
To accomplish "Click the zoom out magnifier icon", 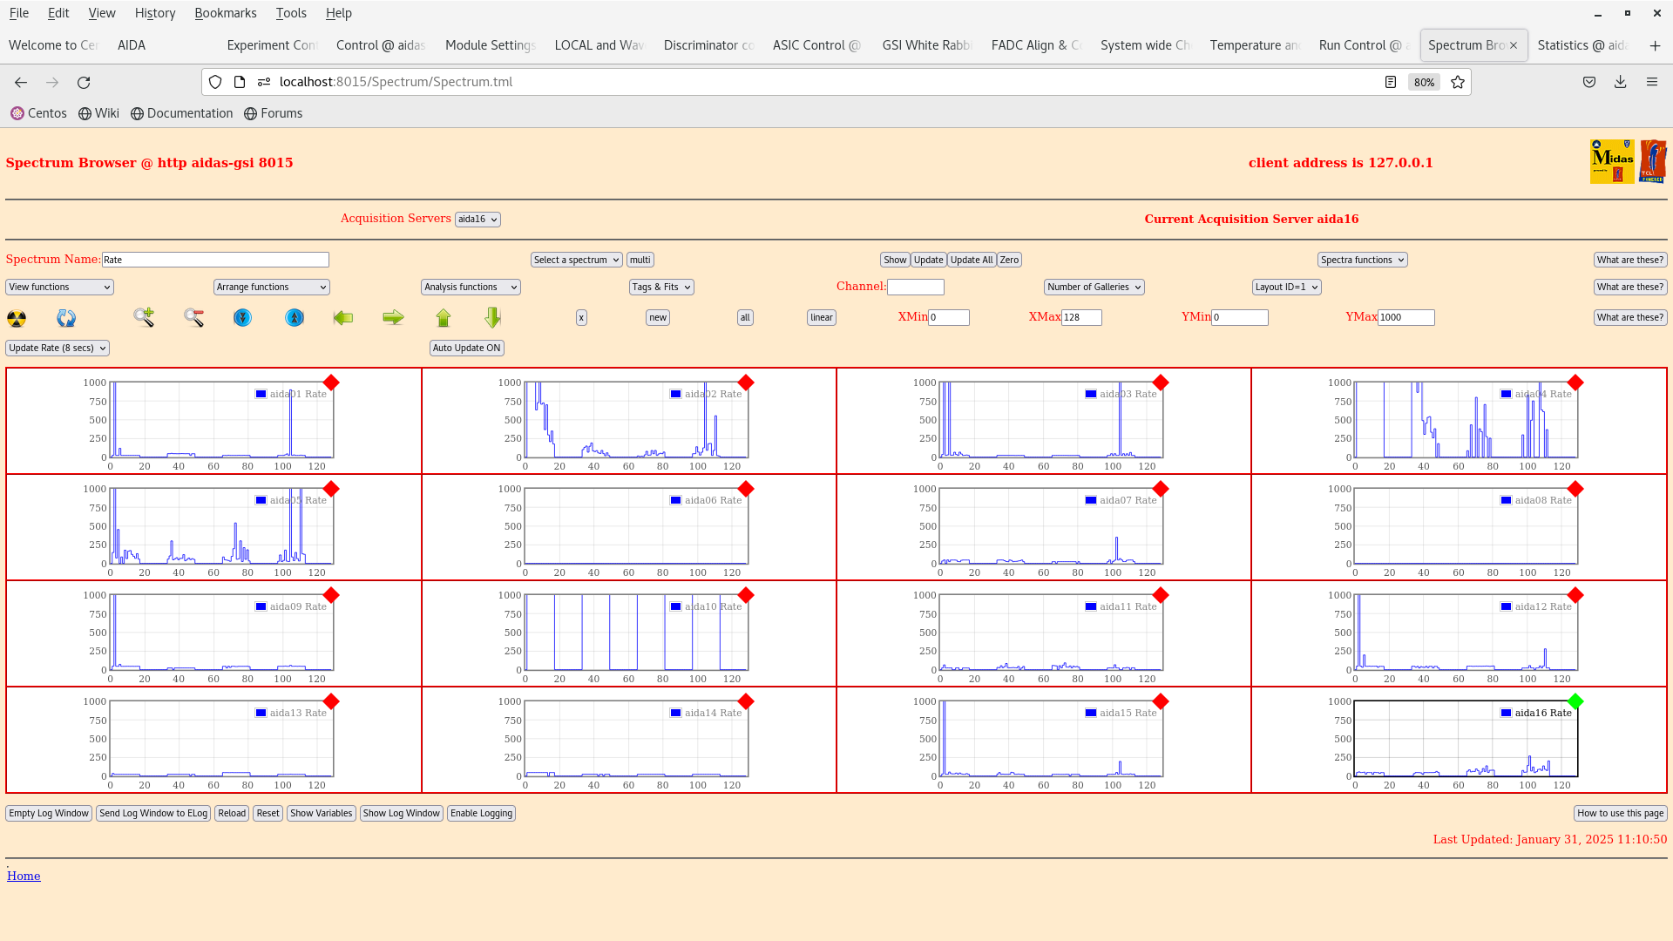I will coord(193,317).
